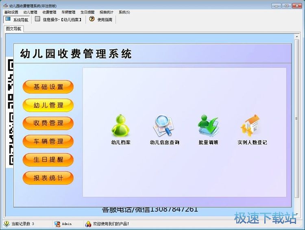Viewport: 305px width, 230px height.
Task: Click the orange 报表统计 button
Action: [48, 178]
